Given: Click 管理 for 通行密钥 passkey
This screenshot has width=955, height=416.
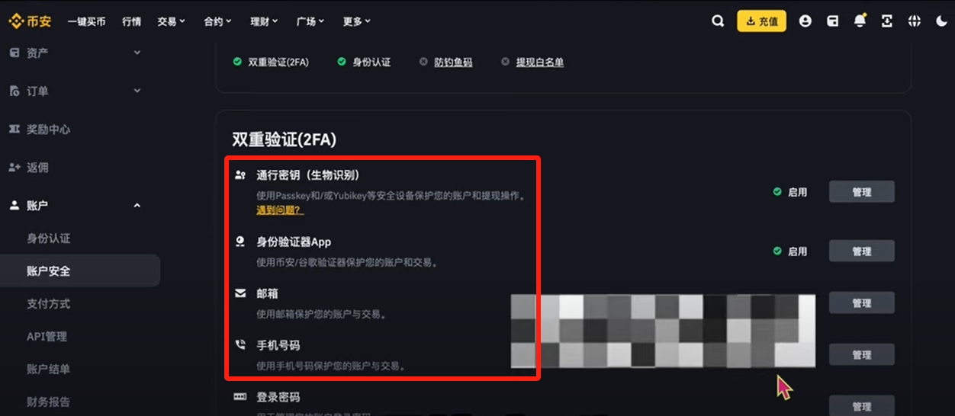Looking at the screenshot, I should click(x=861, y=192).
